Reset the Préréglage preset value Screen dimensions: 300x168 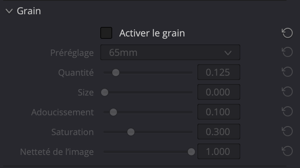[x=287, y=53]
